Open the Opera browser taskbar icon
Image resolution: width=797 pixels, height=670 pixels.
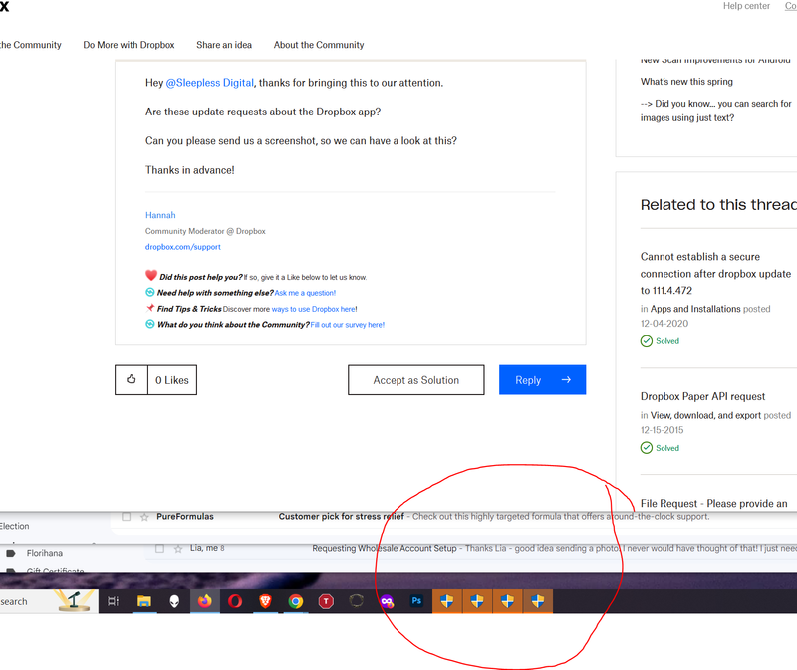tap(235, 601)
